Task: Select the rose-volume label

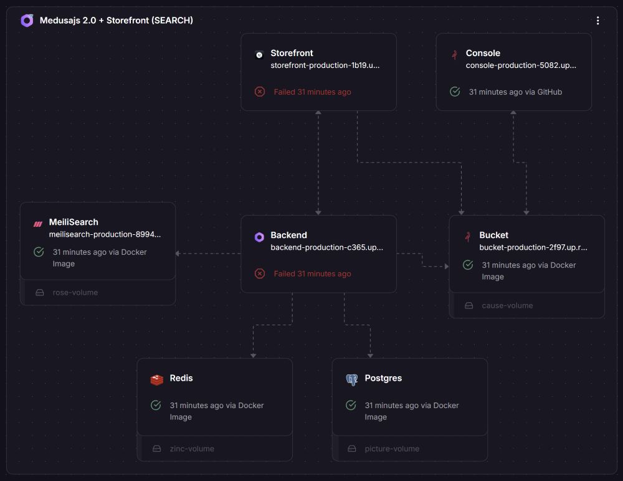Action: (x=75, y=293)
